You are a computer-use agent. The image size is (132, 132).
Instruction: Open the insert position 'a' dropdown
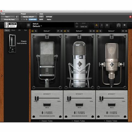click(17, 17)
